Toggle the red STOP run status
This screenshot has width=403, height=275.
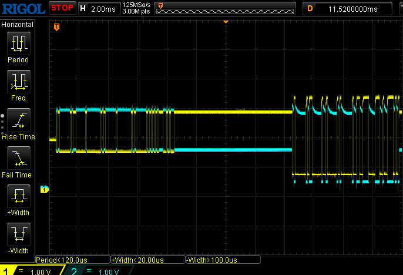click(x=62, y=8)
